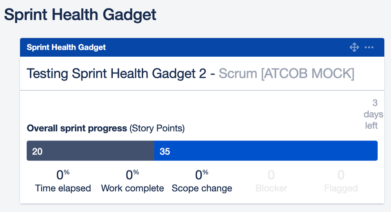Image resolution: width=391 pixels, height=212 pixels.
Task: Click the gadget move crosshair icon
Action: pos(354,47)
